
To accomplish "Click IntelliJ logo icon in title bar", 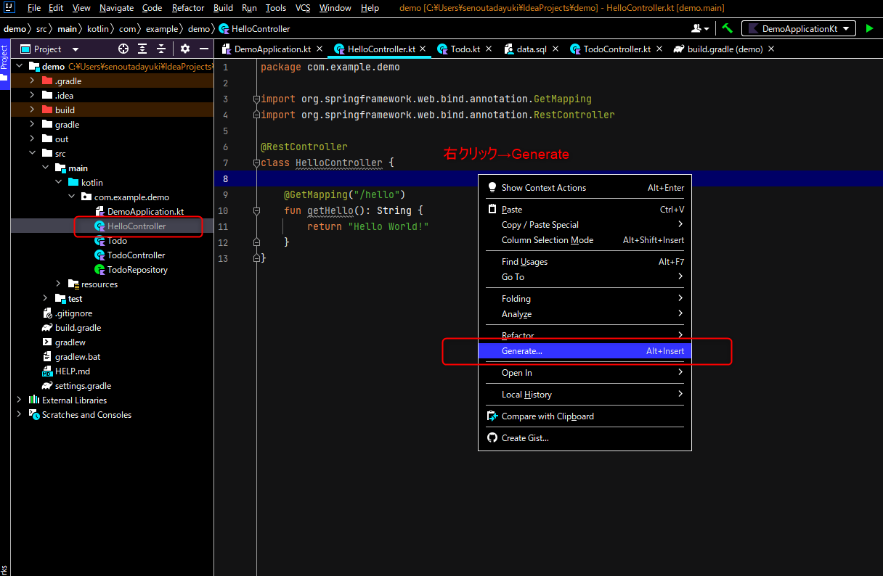I will pyautogui.click(x=10, y=7).
